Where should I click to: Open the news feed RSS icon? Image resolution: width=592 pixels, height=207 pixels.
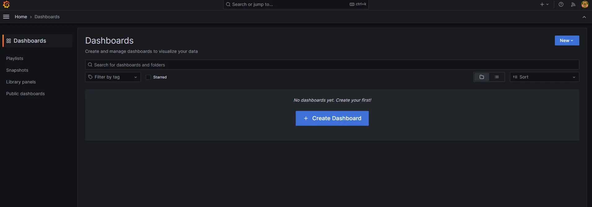pos(573,4)
